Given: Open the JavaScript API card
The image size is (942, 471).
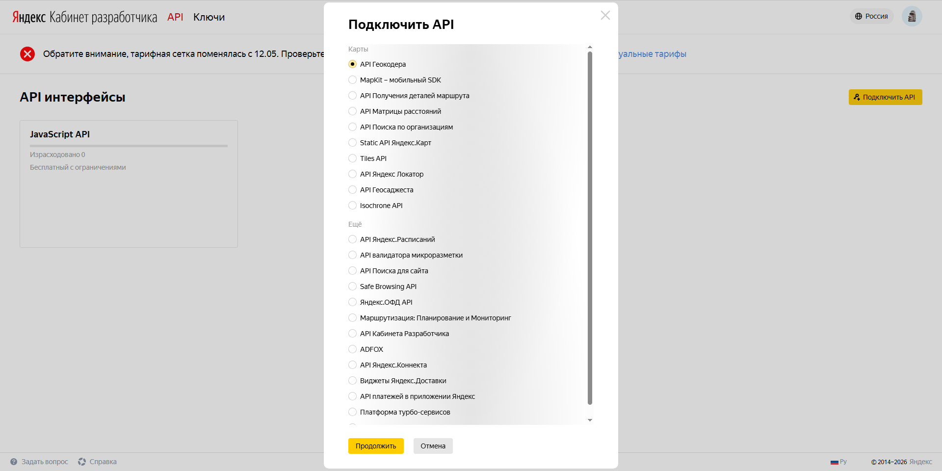Looking at the screenshot, I should click(x=129, y=184).
